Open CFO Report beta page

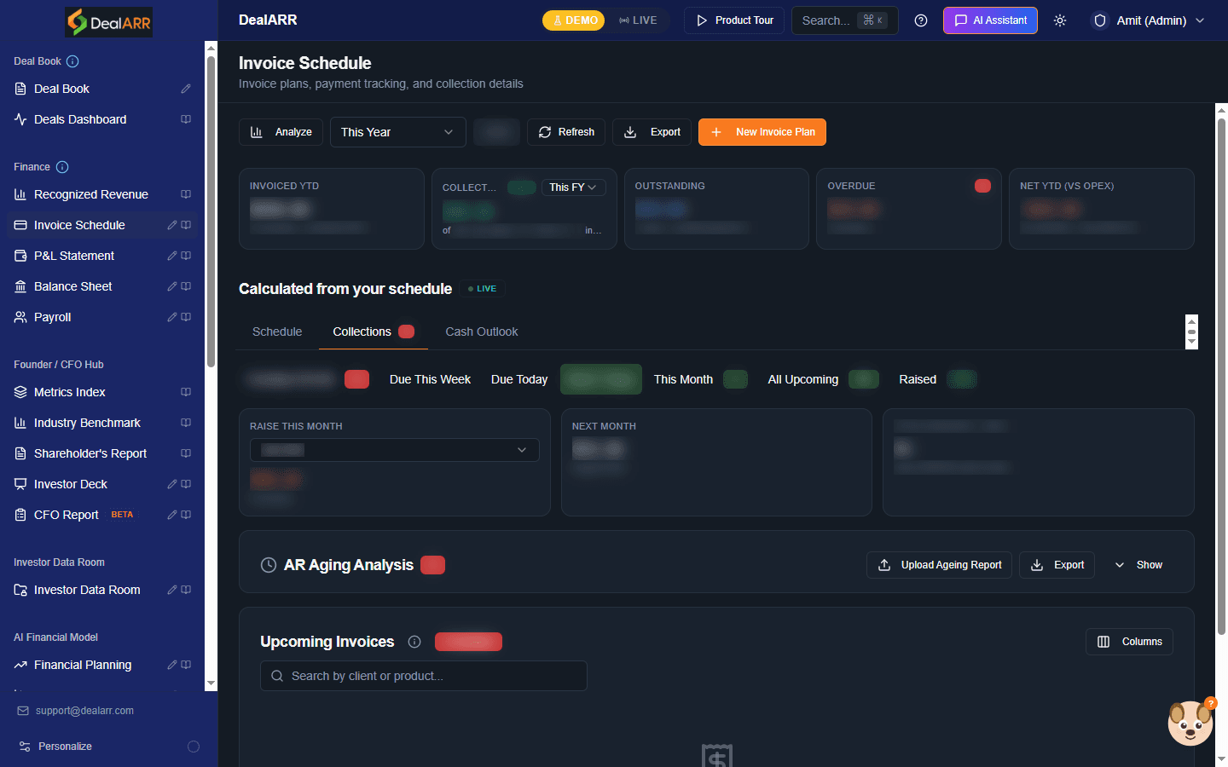[67, 515]
